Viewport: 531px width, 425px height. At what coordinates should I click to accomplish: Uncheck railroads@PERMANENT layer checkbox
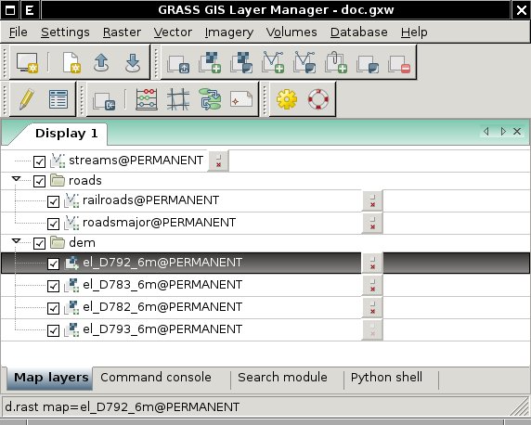coord(53,201)
